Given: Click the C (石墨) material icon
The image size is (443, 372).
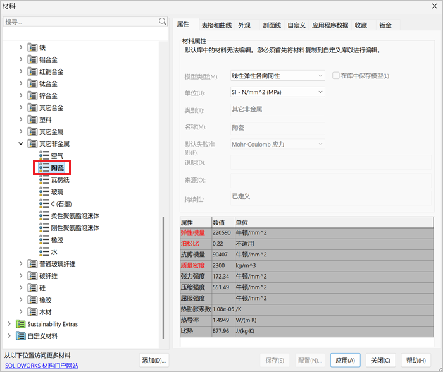Looking at the screenshot, I should 44,203.
